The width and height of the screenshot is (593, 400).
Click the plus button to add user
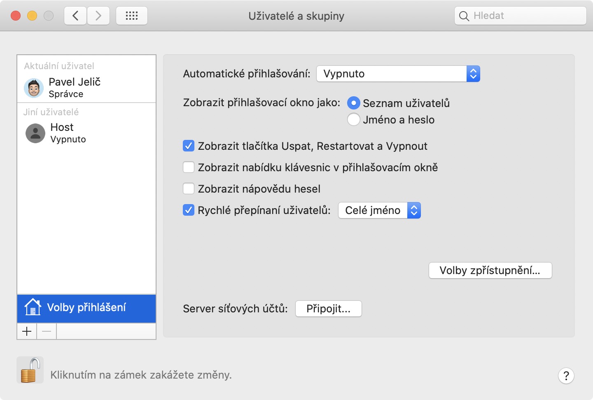coord(27,331)
